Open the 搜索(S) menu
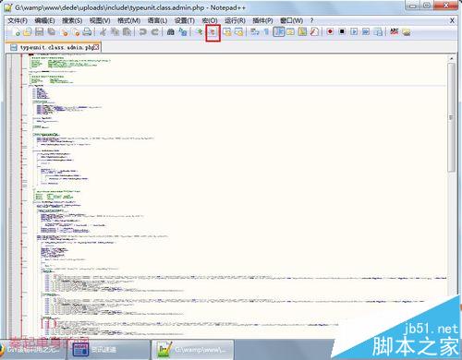The image size is (462, 360). click(72, 20)
